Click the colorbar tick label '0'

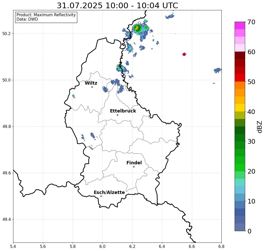pyautogui.click(x=250, y=231)
